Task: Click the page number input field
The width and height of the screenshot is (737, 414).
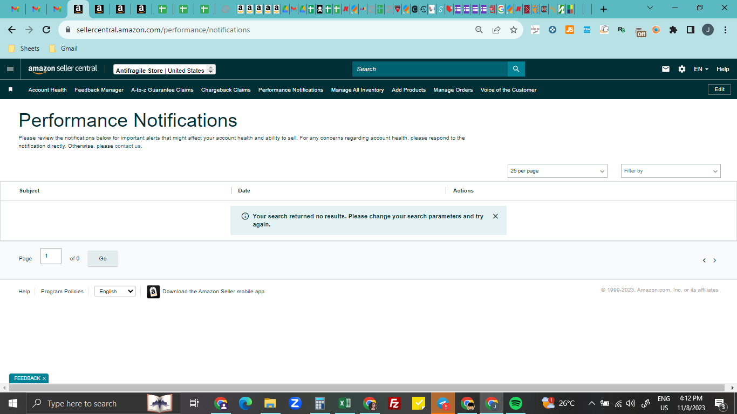Action: pyautogui.click(x=51, y=256)
